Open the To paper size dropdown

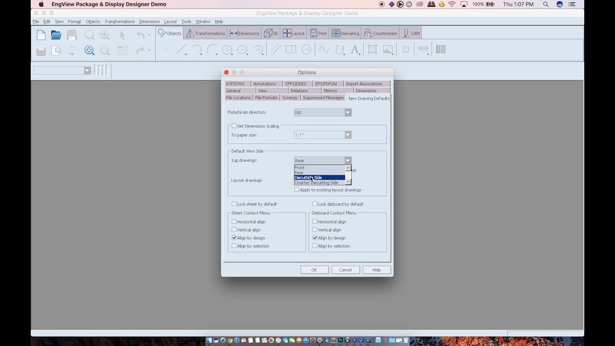pos(323,135)
